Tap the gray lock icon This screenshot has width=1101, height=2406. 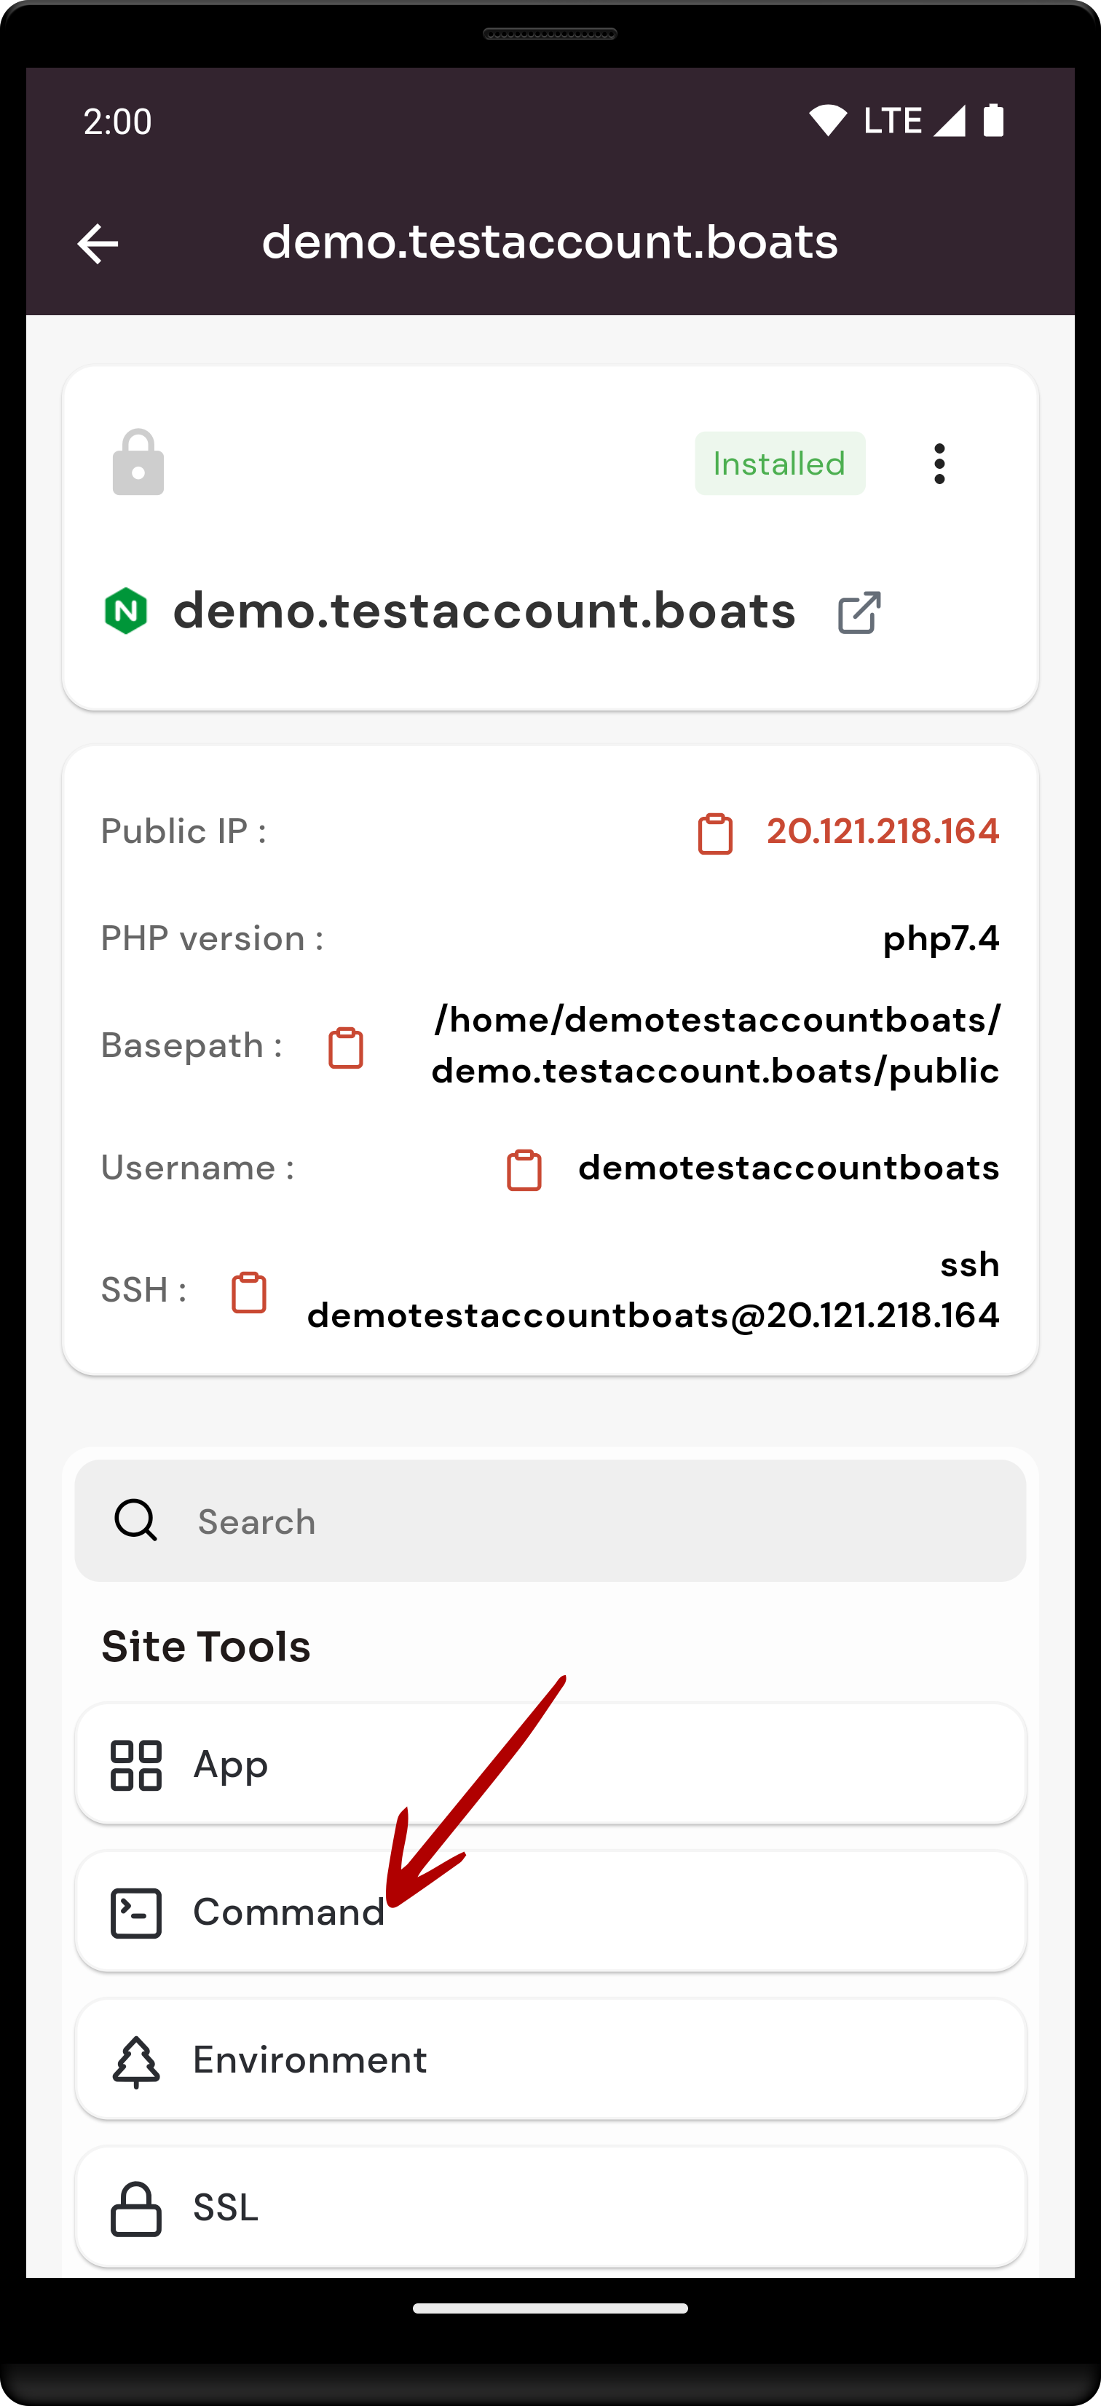coord(138,462)
